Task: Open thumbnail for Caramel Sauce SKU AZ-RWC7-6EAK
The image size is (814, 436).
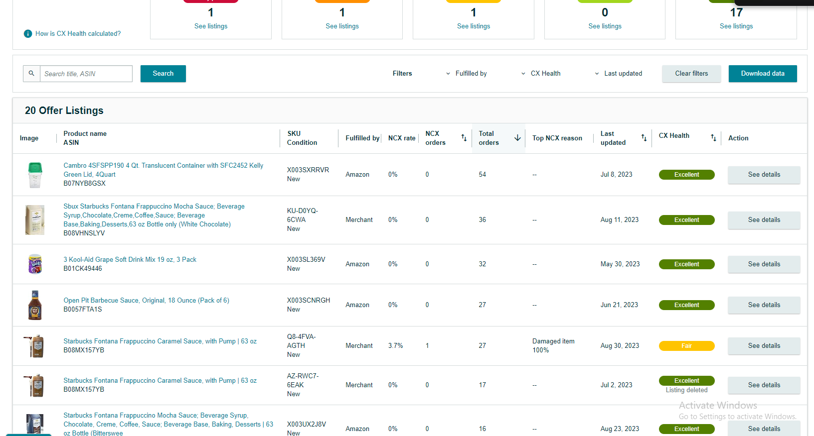Action: [x=35, y=385]
